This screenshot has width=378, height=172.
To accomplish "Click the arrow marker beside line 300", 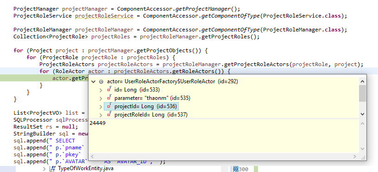I will 235,169.
